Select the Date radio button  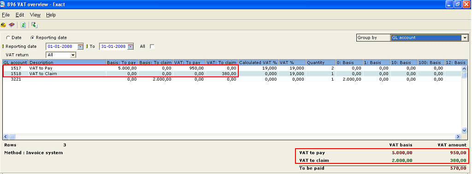click(8, 38)
